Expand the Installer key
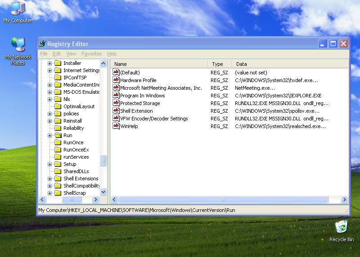Image resolution: width=360 pixels, height=257 pixels. point(49,63)
